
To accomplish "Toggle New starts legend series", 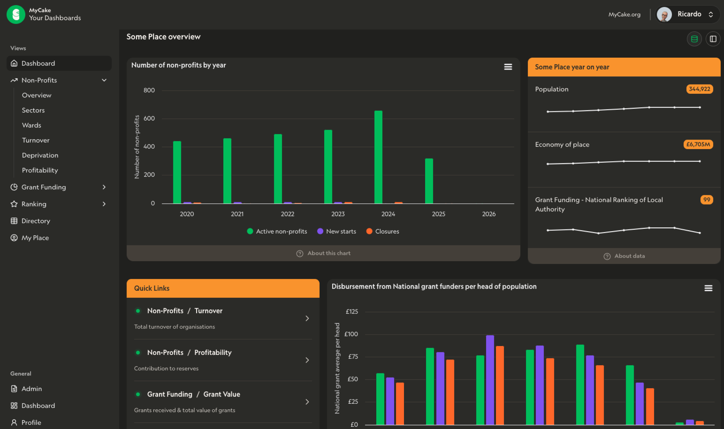I will point(337,231).
